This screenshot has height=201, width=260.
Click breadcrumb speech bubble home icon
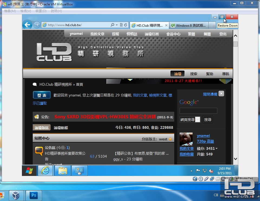click(35, 84)
